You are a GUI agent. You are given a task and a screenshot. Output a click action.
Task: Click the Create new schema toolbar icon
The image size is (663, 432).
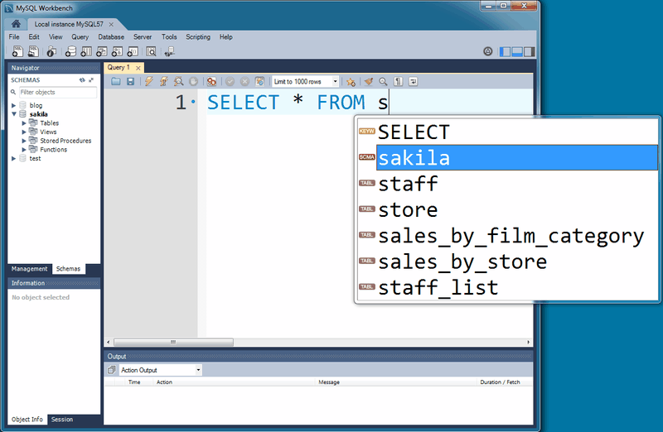pos(70,52)
